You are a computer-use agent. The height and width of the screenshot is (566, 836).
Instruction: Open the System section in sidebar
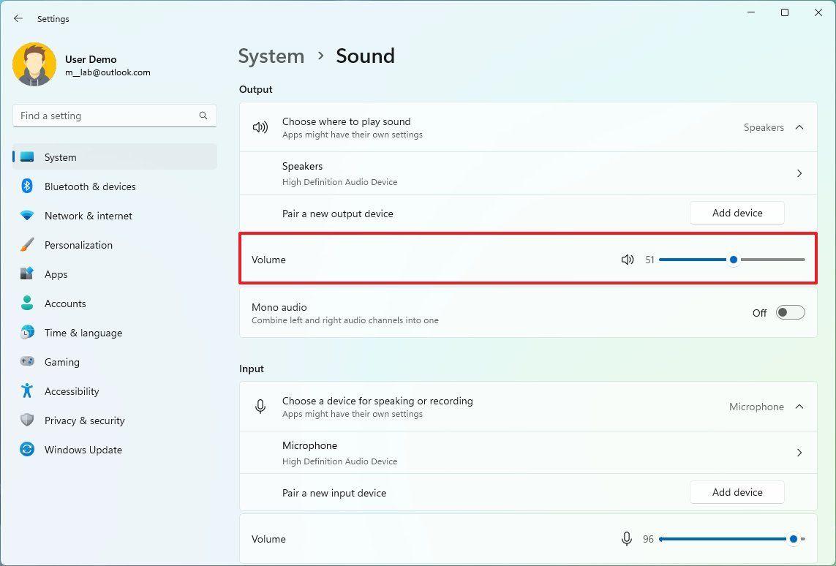tap(60, 157)
